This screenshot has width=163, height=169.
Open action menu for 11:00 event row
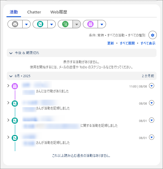click(x=152, y=86)
